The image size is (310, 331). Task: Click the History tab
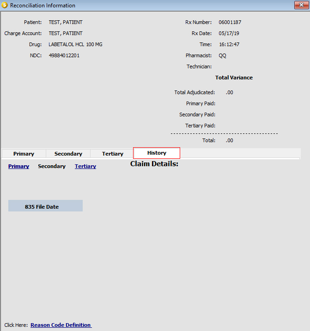pyautogui.click(x=157, y=153)
